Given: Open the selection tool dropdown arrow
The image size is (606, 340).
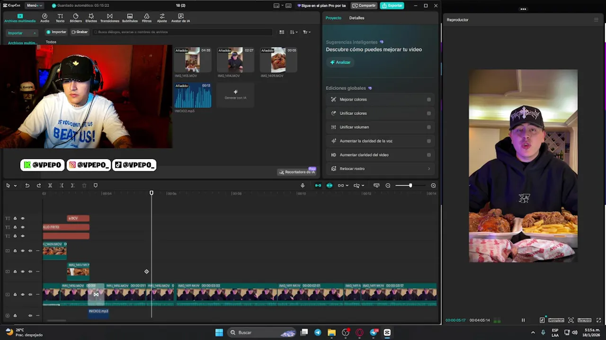Looking at the screenshot, I should tap(15, 186).
